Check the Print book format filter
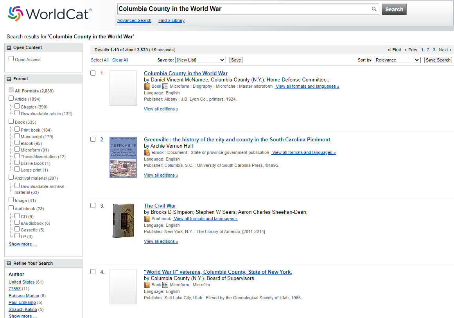Image resolution: width=454 pixels, height=318 pixels. (17, 129)
